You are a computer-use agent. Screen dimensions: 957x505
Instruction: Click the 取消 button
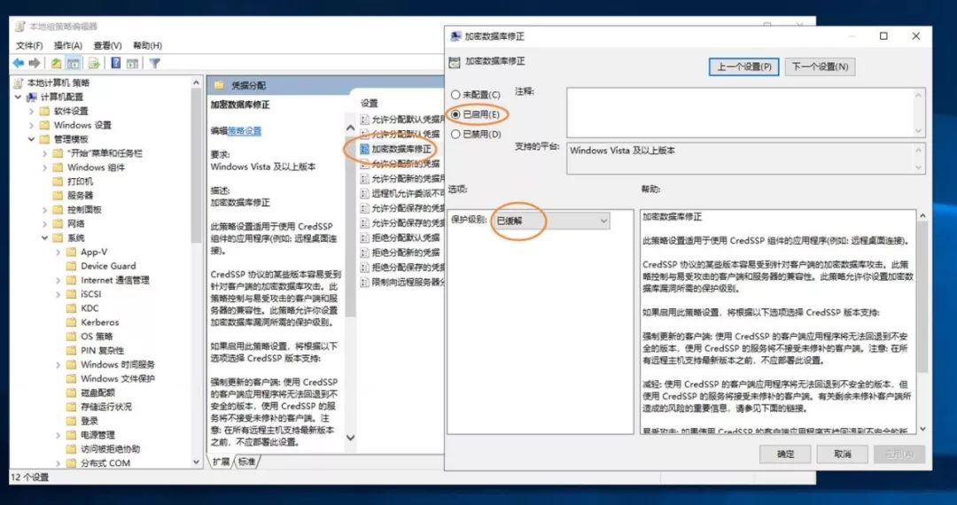(x=843, y=454)
